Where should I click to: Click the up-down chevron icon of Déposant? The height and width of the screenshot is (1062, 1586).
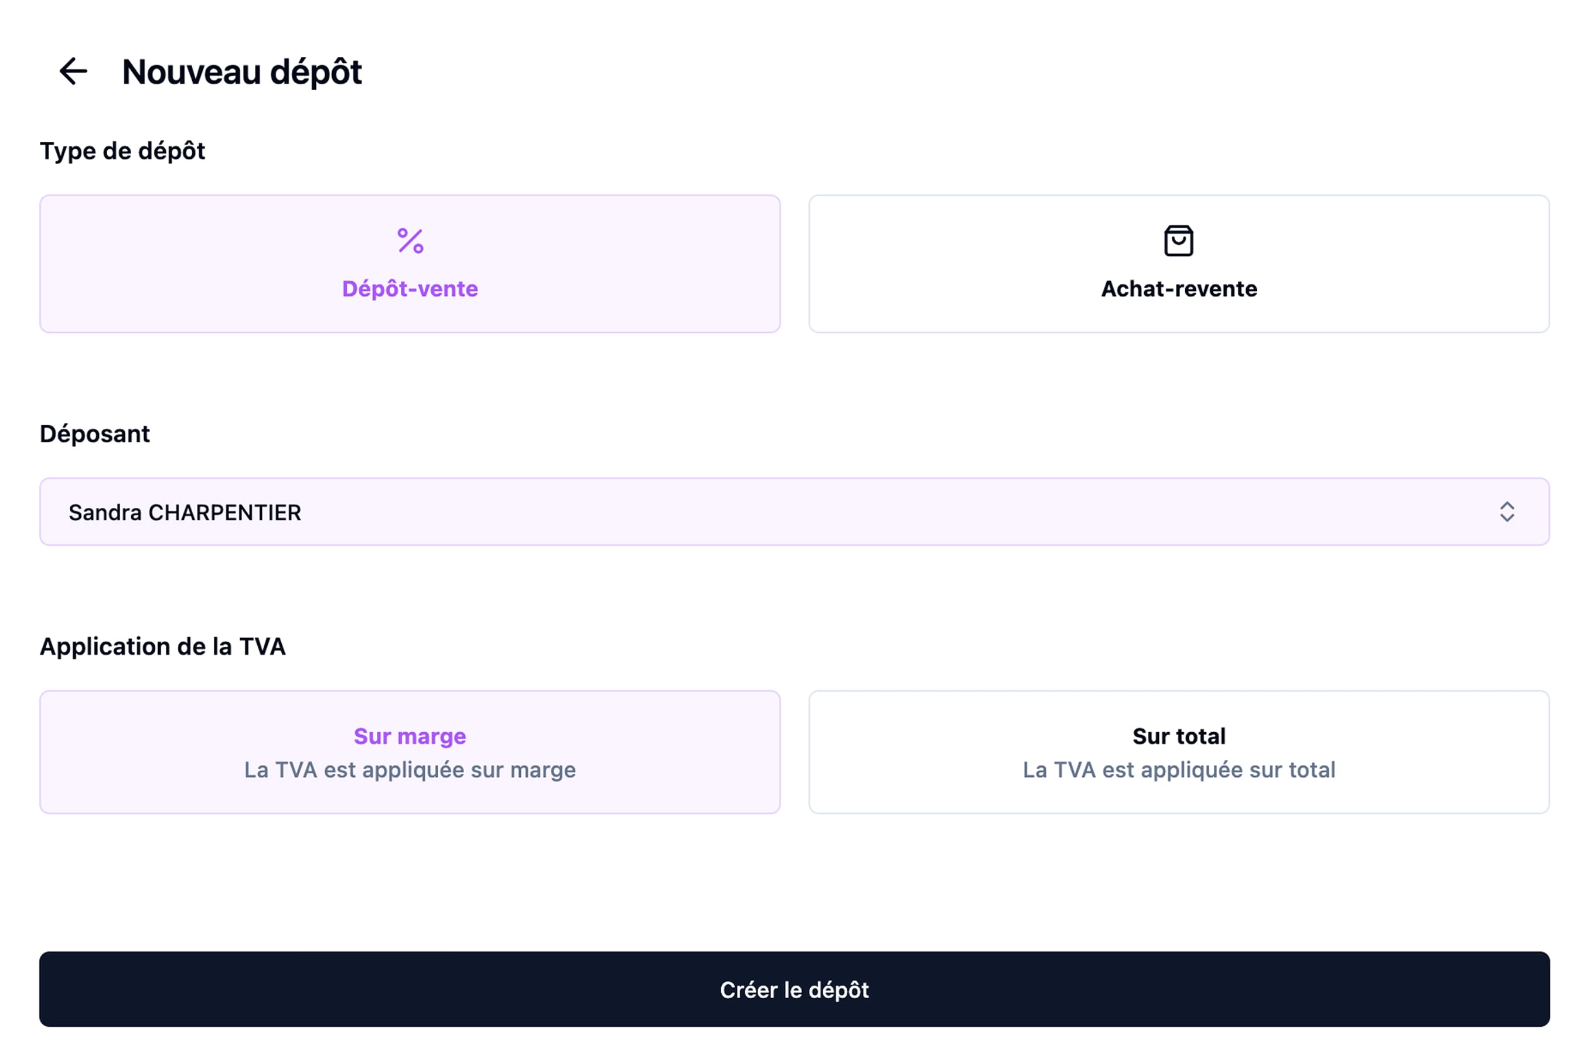1507,511
